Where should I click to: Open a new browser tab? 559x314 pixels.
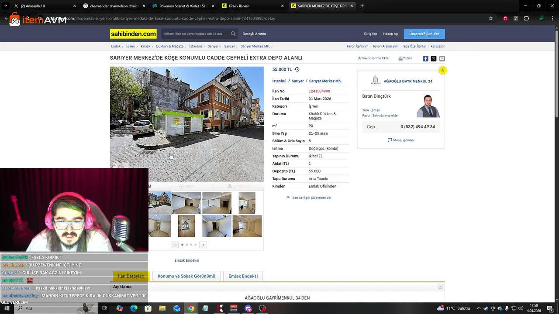pos(362,6)
